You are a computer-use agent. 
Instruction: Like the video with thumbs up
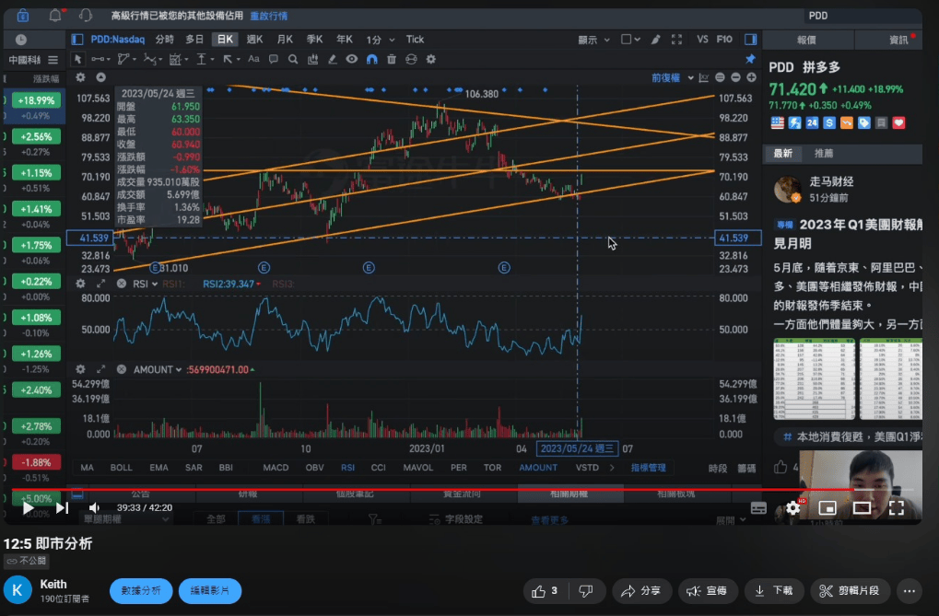tap(543, 591)
